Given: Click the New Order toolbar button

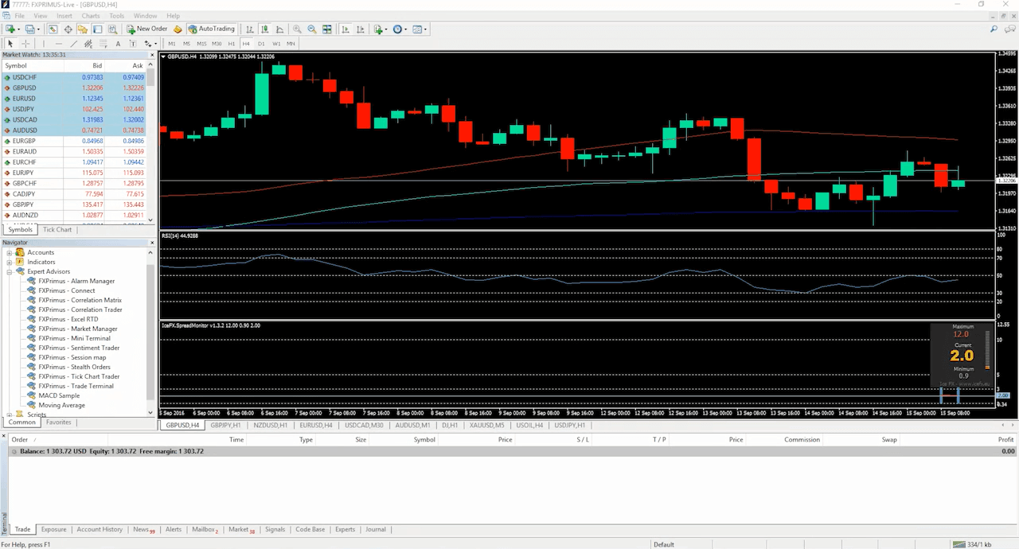Looking at the screenshot, I should [147, 29].
